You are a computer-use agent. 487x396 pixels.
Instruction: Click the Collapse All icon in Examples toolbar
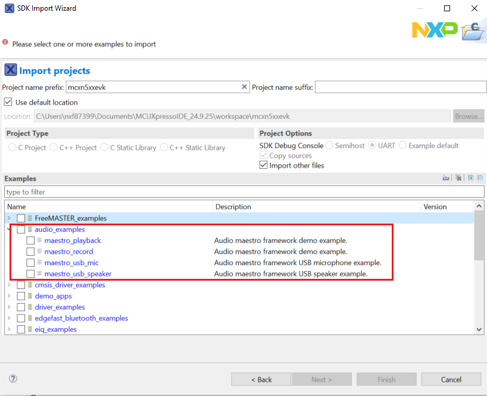pyautogui.click(x=481, y=177)
